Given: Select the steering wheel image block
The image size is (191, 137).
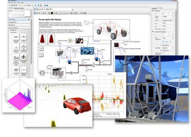Looking at the screenshot, I should 79,41.
